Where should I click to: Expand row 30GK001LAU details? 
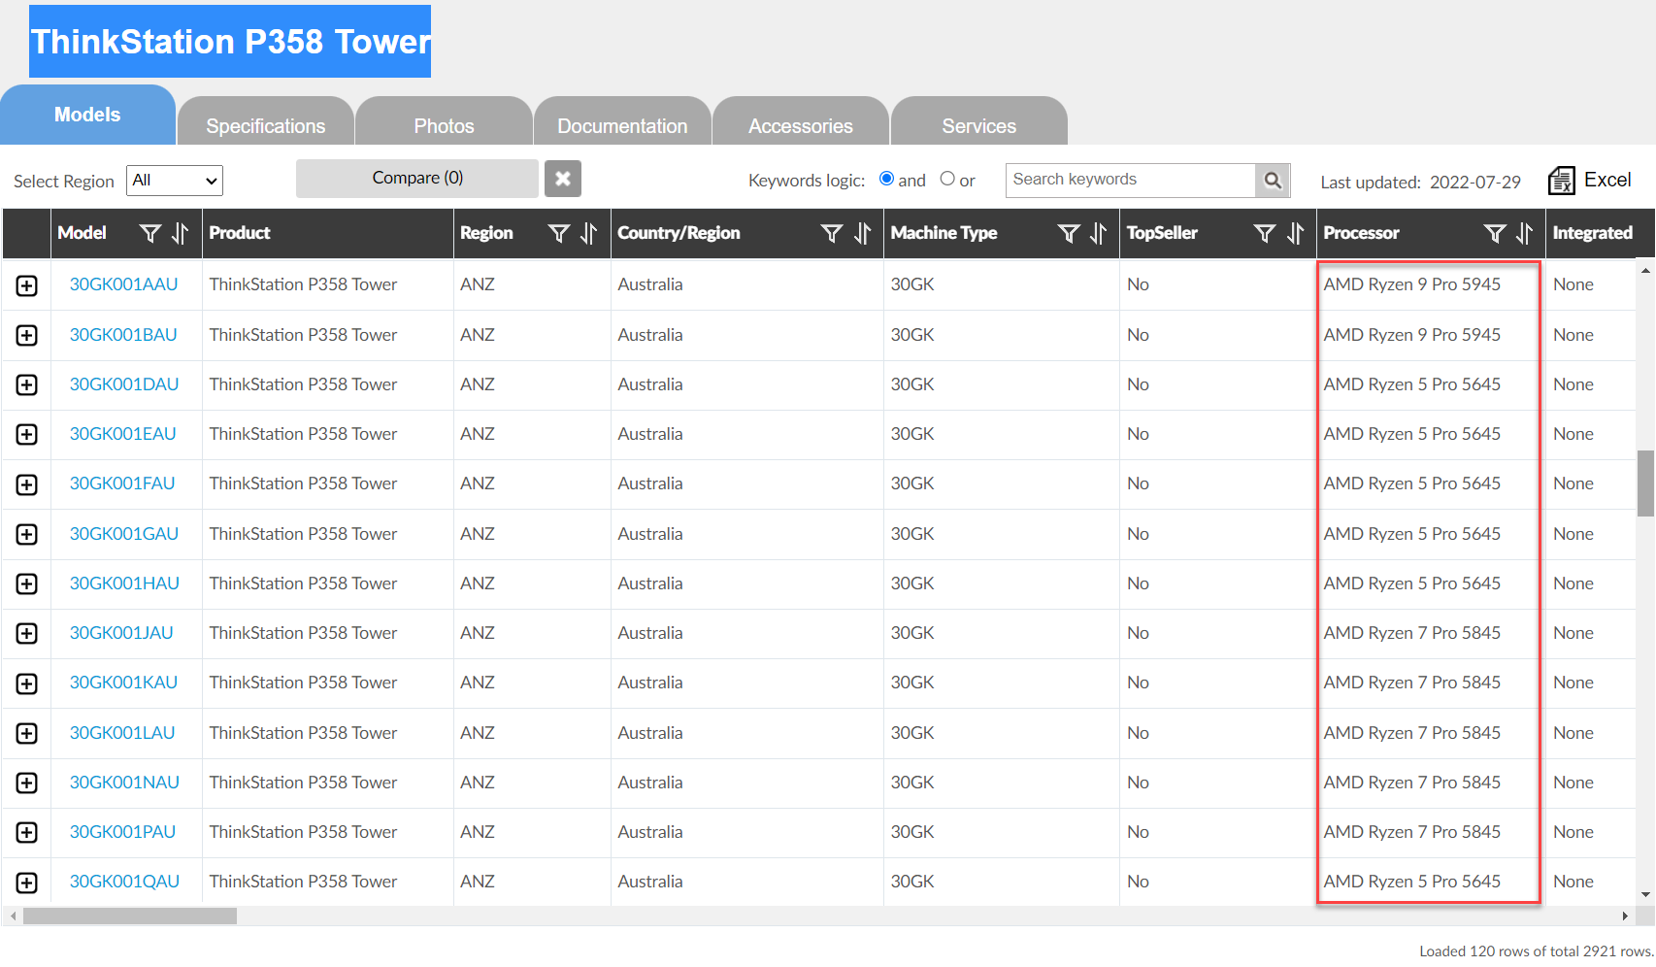27,733
